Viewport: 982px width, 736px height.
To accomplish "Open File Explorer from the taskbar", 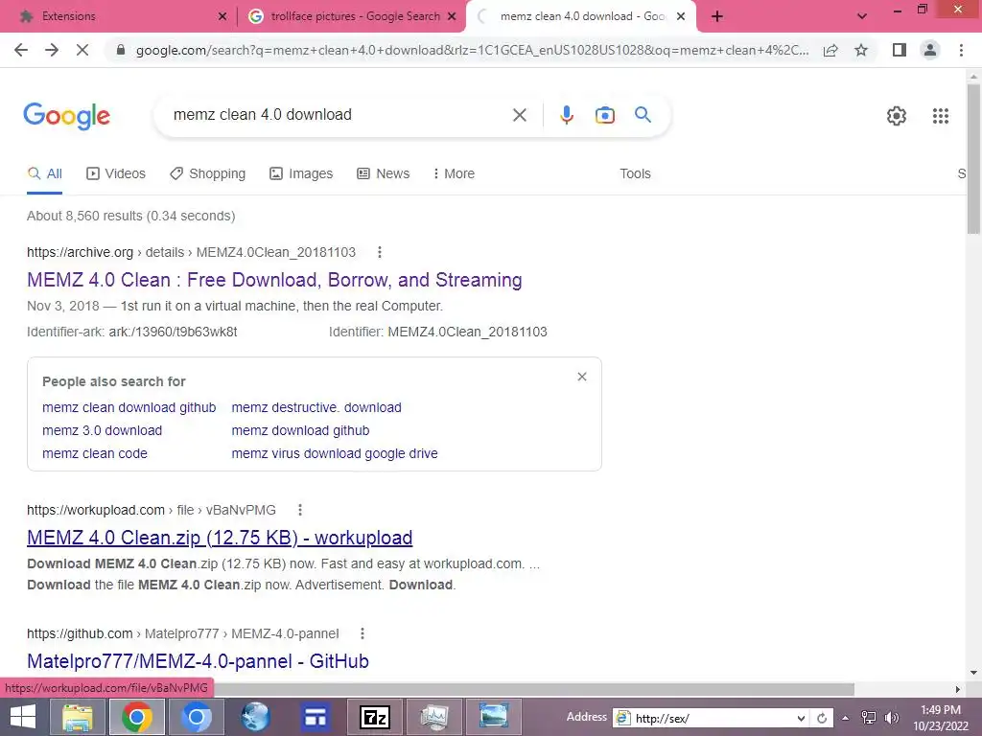I will click(x=77, y=717).
